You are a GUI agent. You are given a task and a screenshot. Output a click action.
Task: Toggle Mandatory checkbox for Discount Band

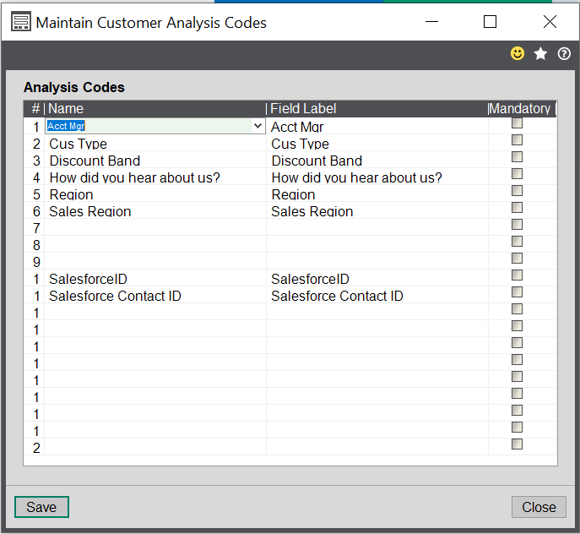click(x=518, y=157)
